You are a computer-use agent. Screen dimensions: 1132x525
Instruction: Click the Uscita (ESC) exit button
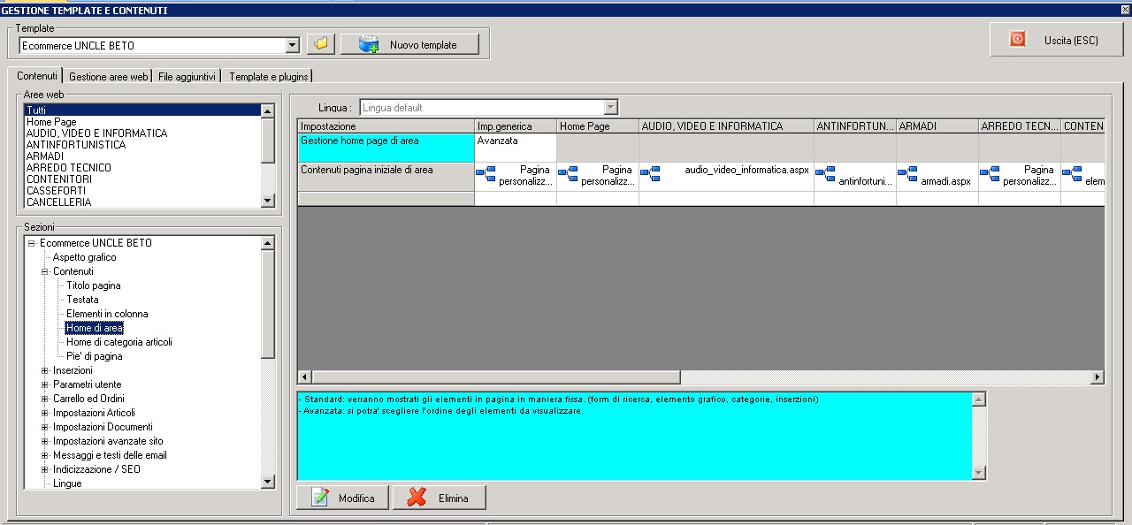click(1057, 40)
